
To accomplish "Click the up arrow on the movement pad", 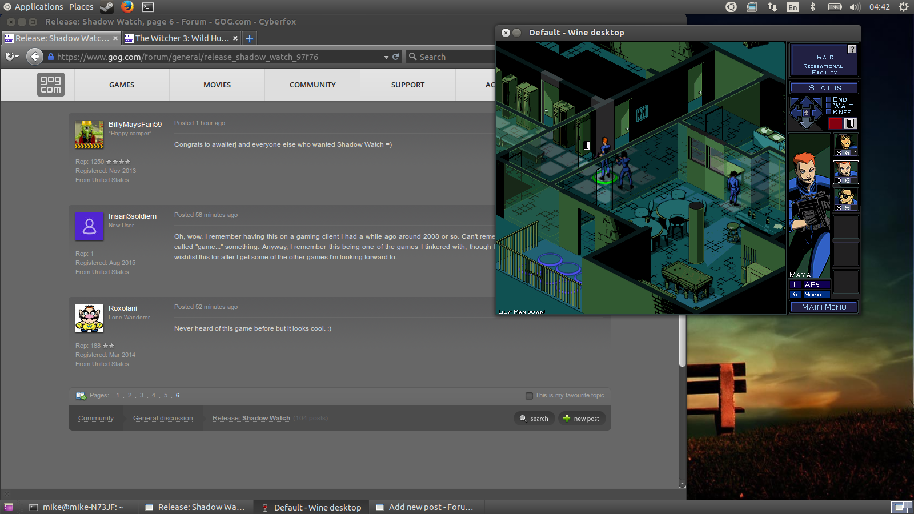I will pos(806,102).
